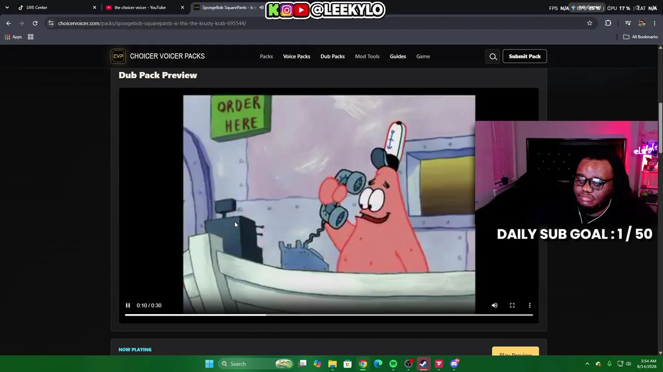Switch to the LIVE Center tab
This screenshot has height=372, width=663.
click(57, 7)
